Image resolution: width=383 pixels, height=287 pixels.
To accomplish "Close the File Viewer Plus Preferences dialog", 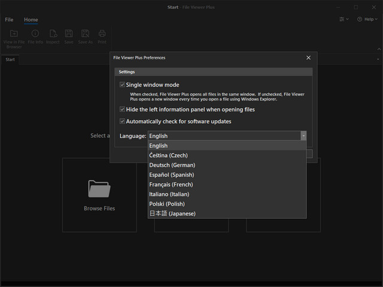I will pos(309,57).
